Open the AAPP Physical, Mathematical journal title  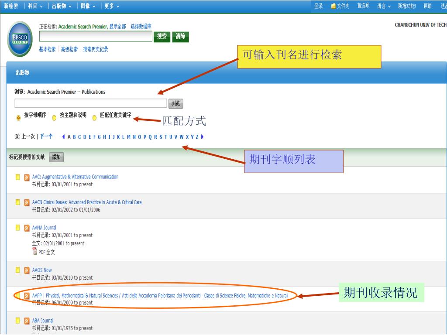(160, 295)
